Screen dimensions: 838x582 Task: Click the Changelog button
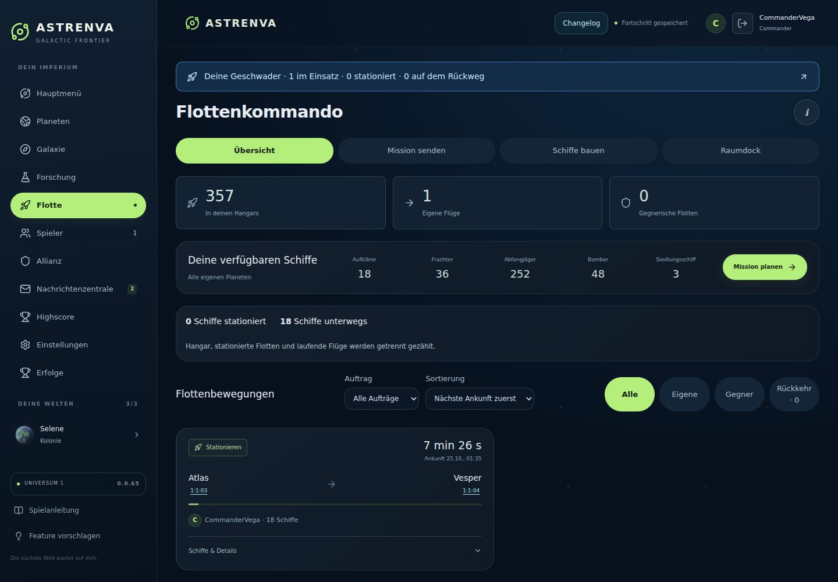point(581,23)
